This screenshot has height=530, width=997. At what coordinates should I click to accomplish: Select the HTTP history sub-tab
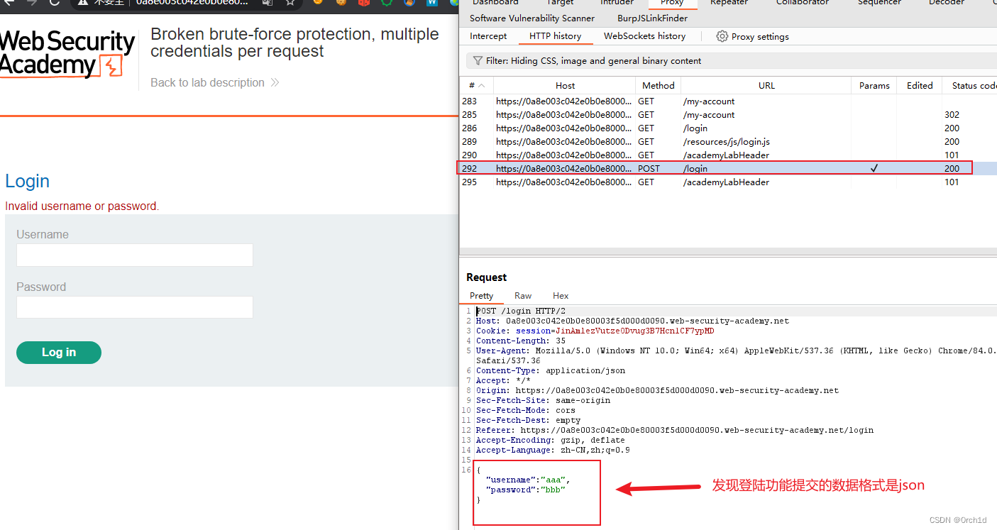555,36
